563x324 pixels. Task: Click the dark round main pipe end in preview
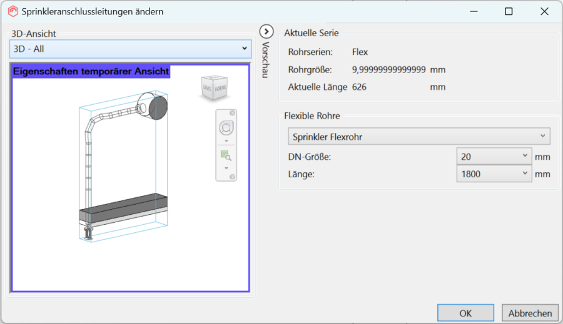point(158,108)
